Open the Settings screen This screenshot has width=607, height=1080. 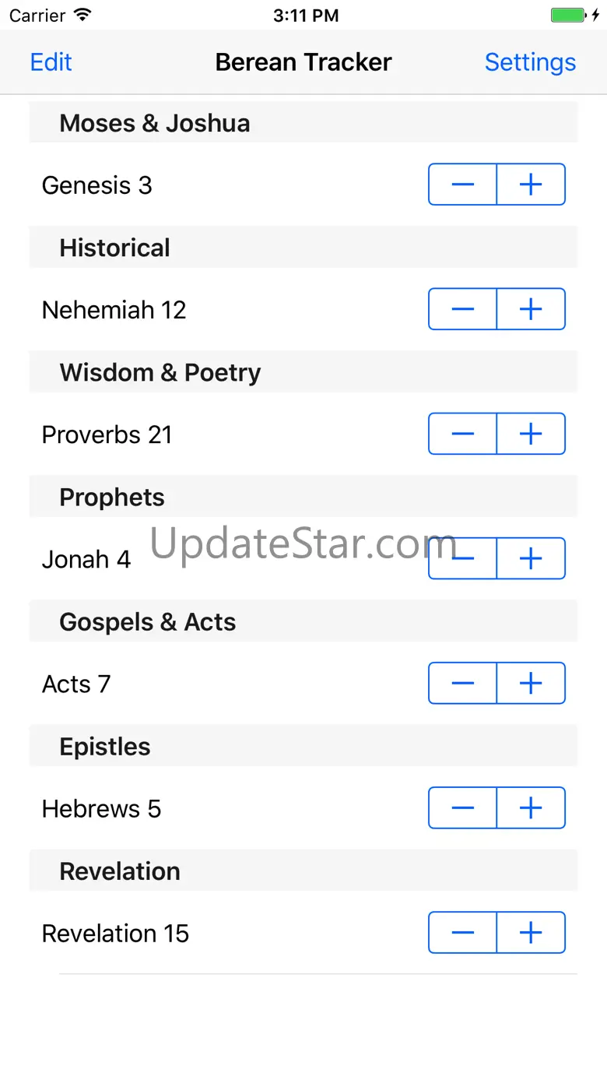(x=530, y=62)
